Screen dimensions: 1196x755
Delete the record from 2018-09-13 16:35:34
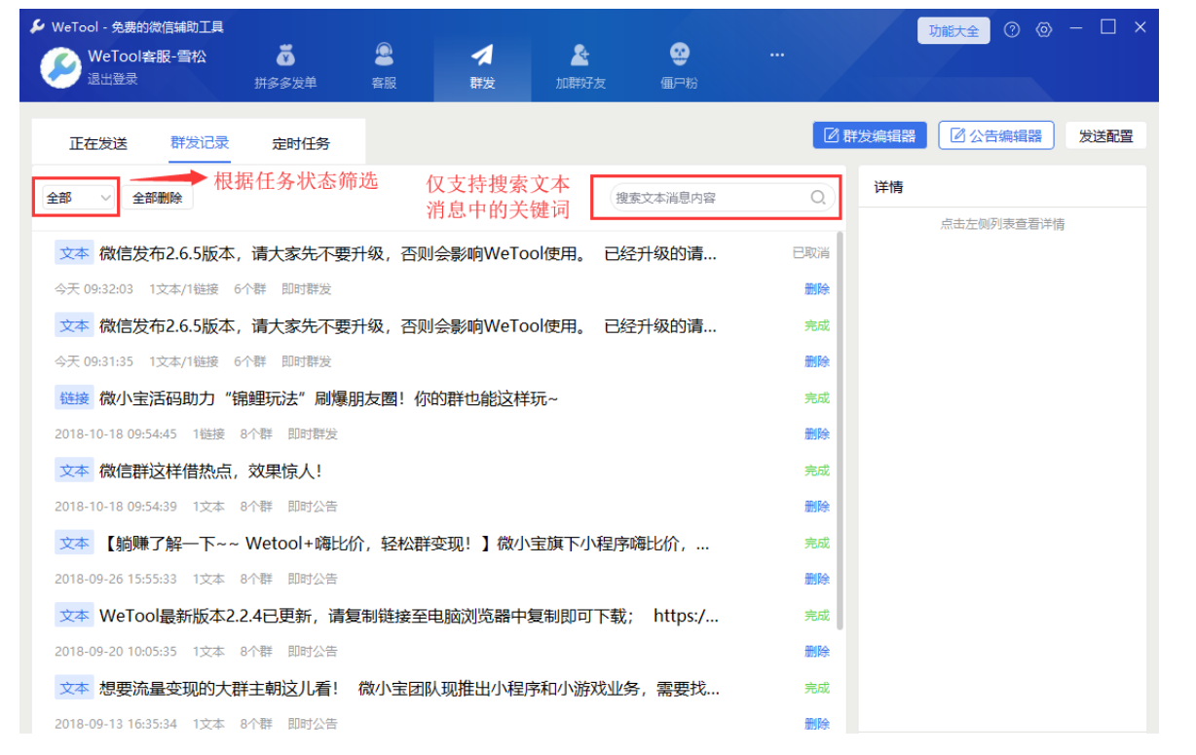pos(817,724)
